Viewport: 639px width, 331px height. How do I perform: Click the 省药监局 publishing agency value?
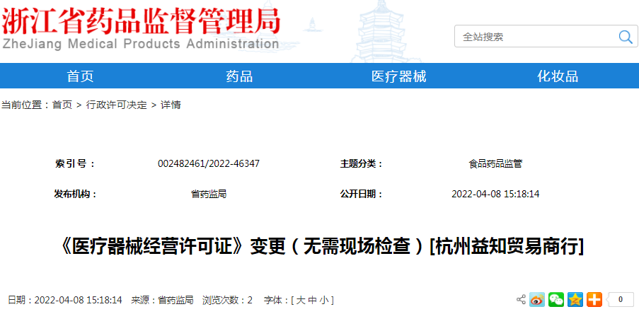coord(209,194)
